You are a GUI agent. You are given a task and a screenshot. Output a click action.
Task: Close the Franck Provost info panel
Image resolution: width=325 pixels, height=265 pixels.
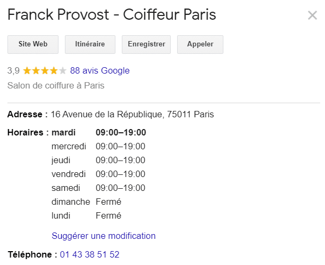312,15
